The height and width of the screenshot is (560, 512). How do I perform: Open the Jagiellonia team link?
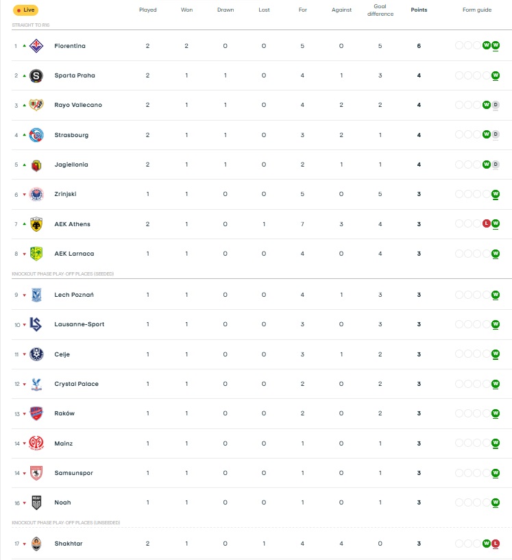click(71, 165)
